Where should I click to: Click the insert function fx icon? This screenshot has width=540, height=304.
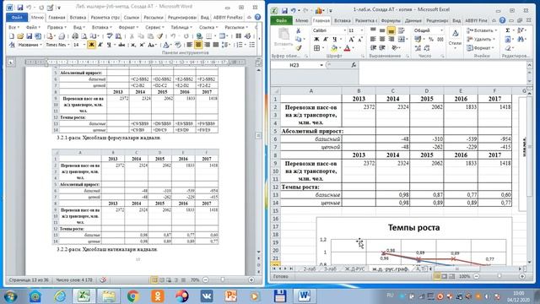(354, 65)
